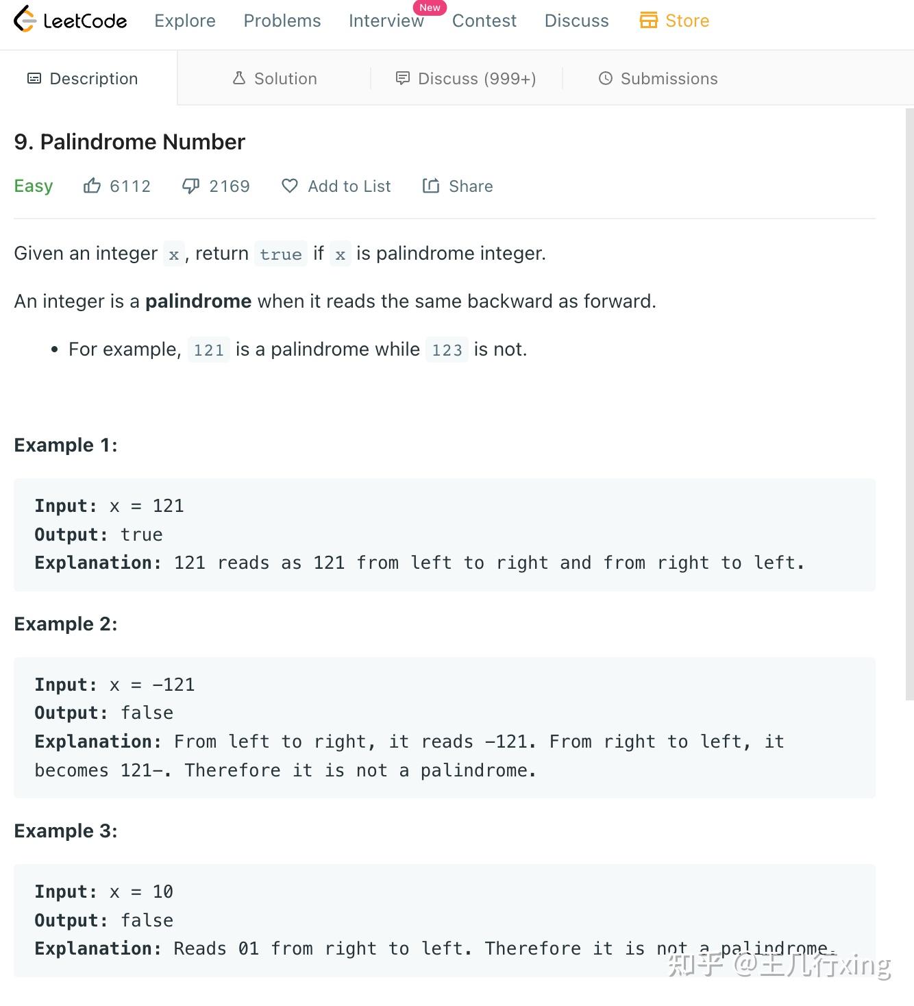Go to the Problems page
Viewport: 914px width, 1006px height.
[282, 21]
